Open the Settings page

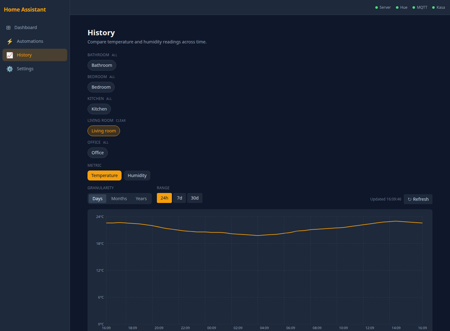[x=35, y=69]
